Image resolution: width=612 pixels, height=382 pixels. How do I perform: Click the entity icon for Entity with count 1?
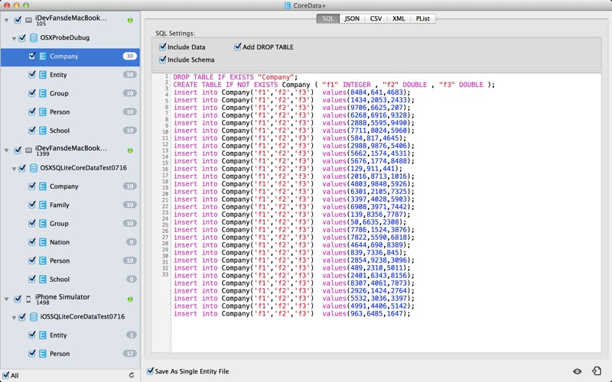[43, 335]
